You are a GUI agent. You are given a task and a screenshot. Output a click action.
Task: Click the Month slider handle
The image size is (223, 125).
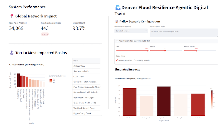[x=165, y=51]
